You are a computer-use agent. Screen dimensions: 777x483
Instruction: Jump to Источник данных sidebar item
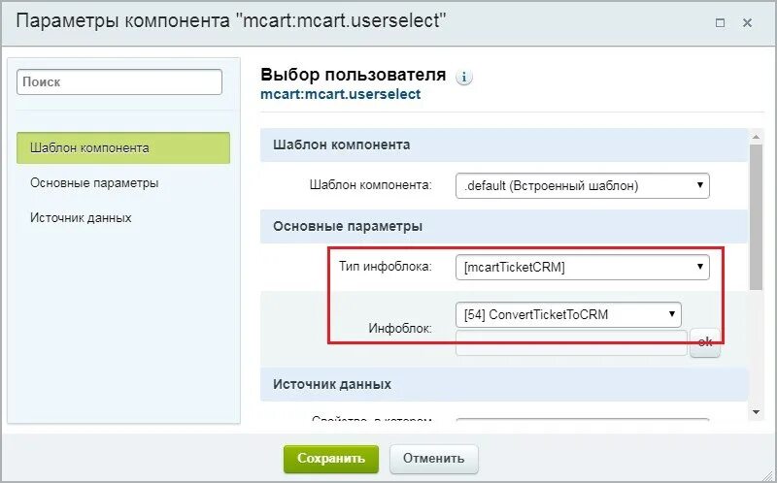coord(81,218)
